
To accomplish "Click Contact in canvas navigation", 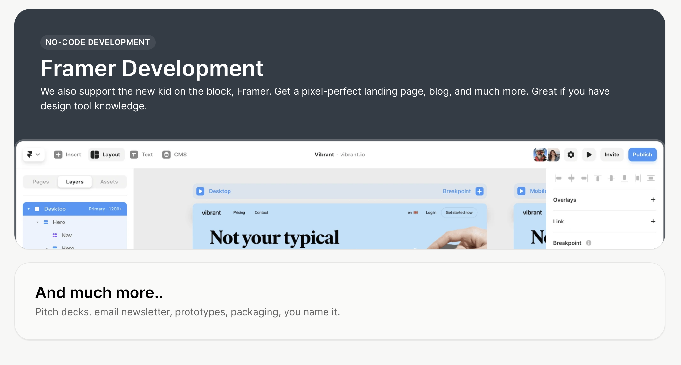I will coord(261,212).
